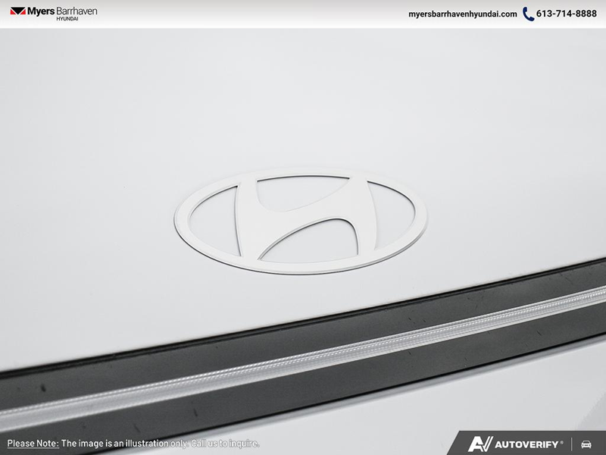Click the underlined 'Please Note:' text
The height and width of the screenshot is (455, 606).
[33, 444]
